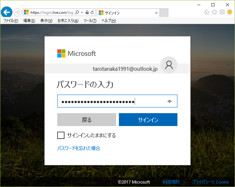The image size is (235, 187).
Task: Click tarotanaka1991@outlook.jp account text
Action: [125, 69]
